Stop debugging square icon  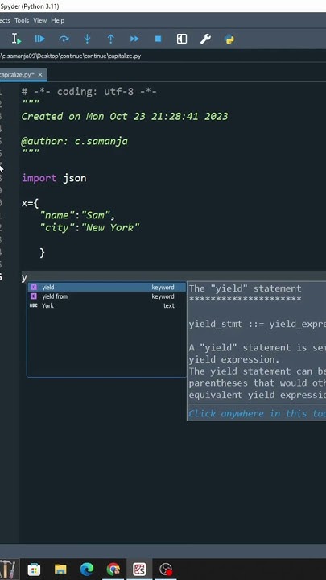coord(159,39)
